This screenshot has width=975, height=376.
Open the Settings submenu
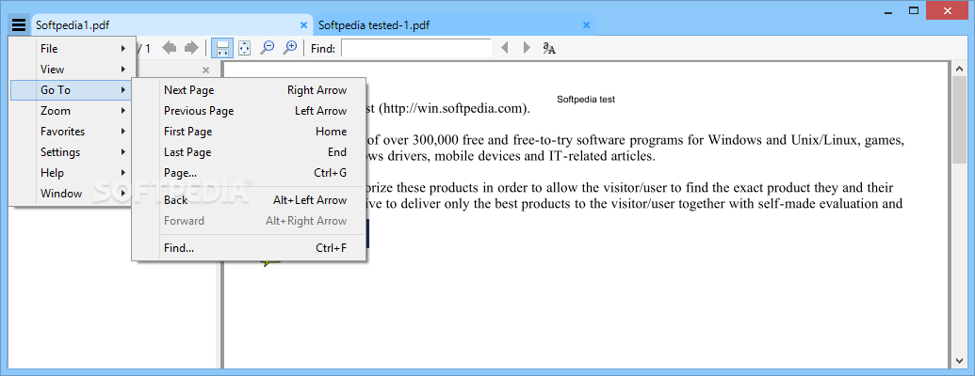pos(71,152)
